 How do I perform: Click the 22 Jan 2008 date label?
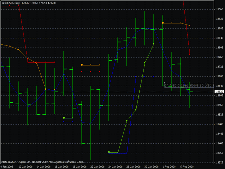98,167
